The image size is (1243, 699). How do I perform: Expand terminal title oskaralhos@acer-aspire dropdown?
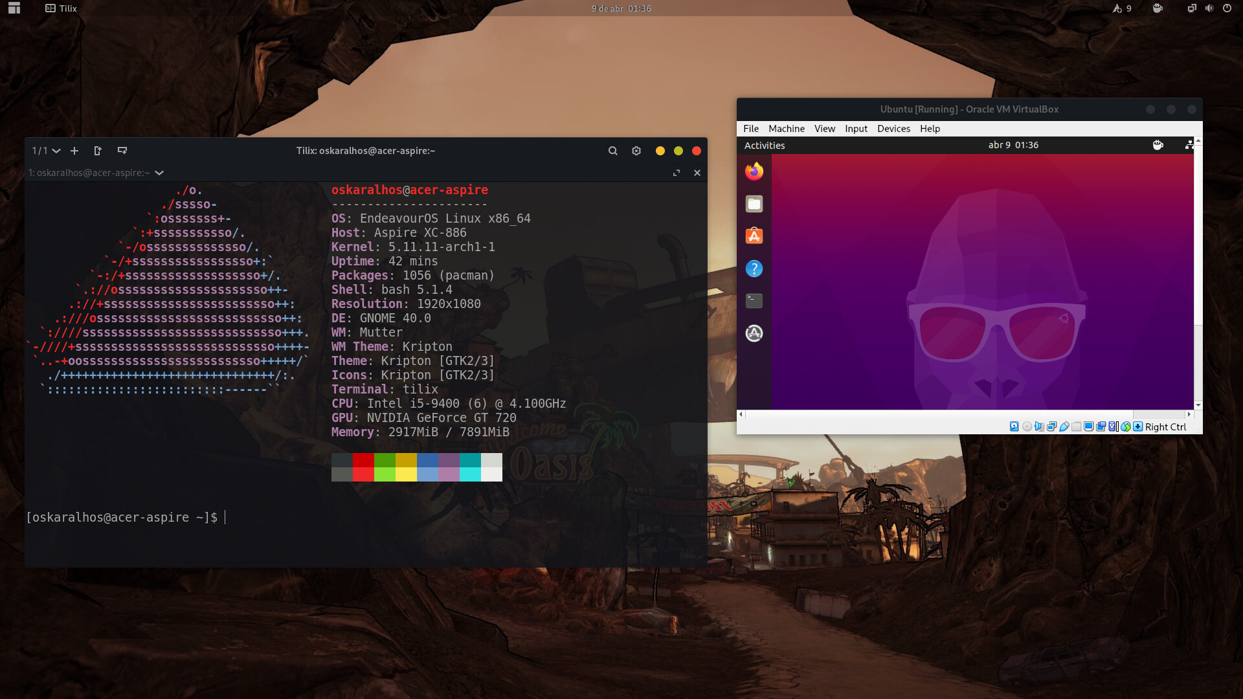tap(96, 173)
